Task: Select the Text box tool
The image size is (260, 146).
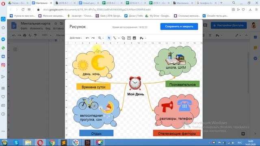Action: [x=129, y=38]
